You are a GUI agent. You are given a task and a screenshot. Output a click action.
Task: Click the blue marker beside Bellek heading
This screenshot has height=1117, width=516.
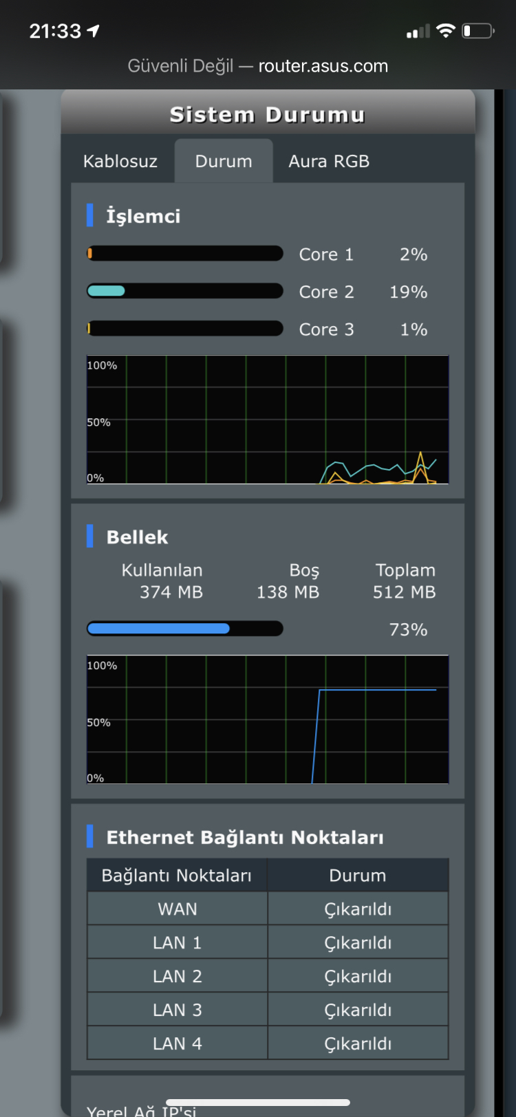click(90, 536)
